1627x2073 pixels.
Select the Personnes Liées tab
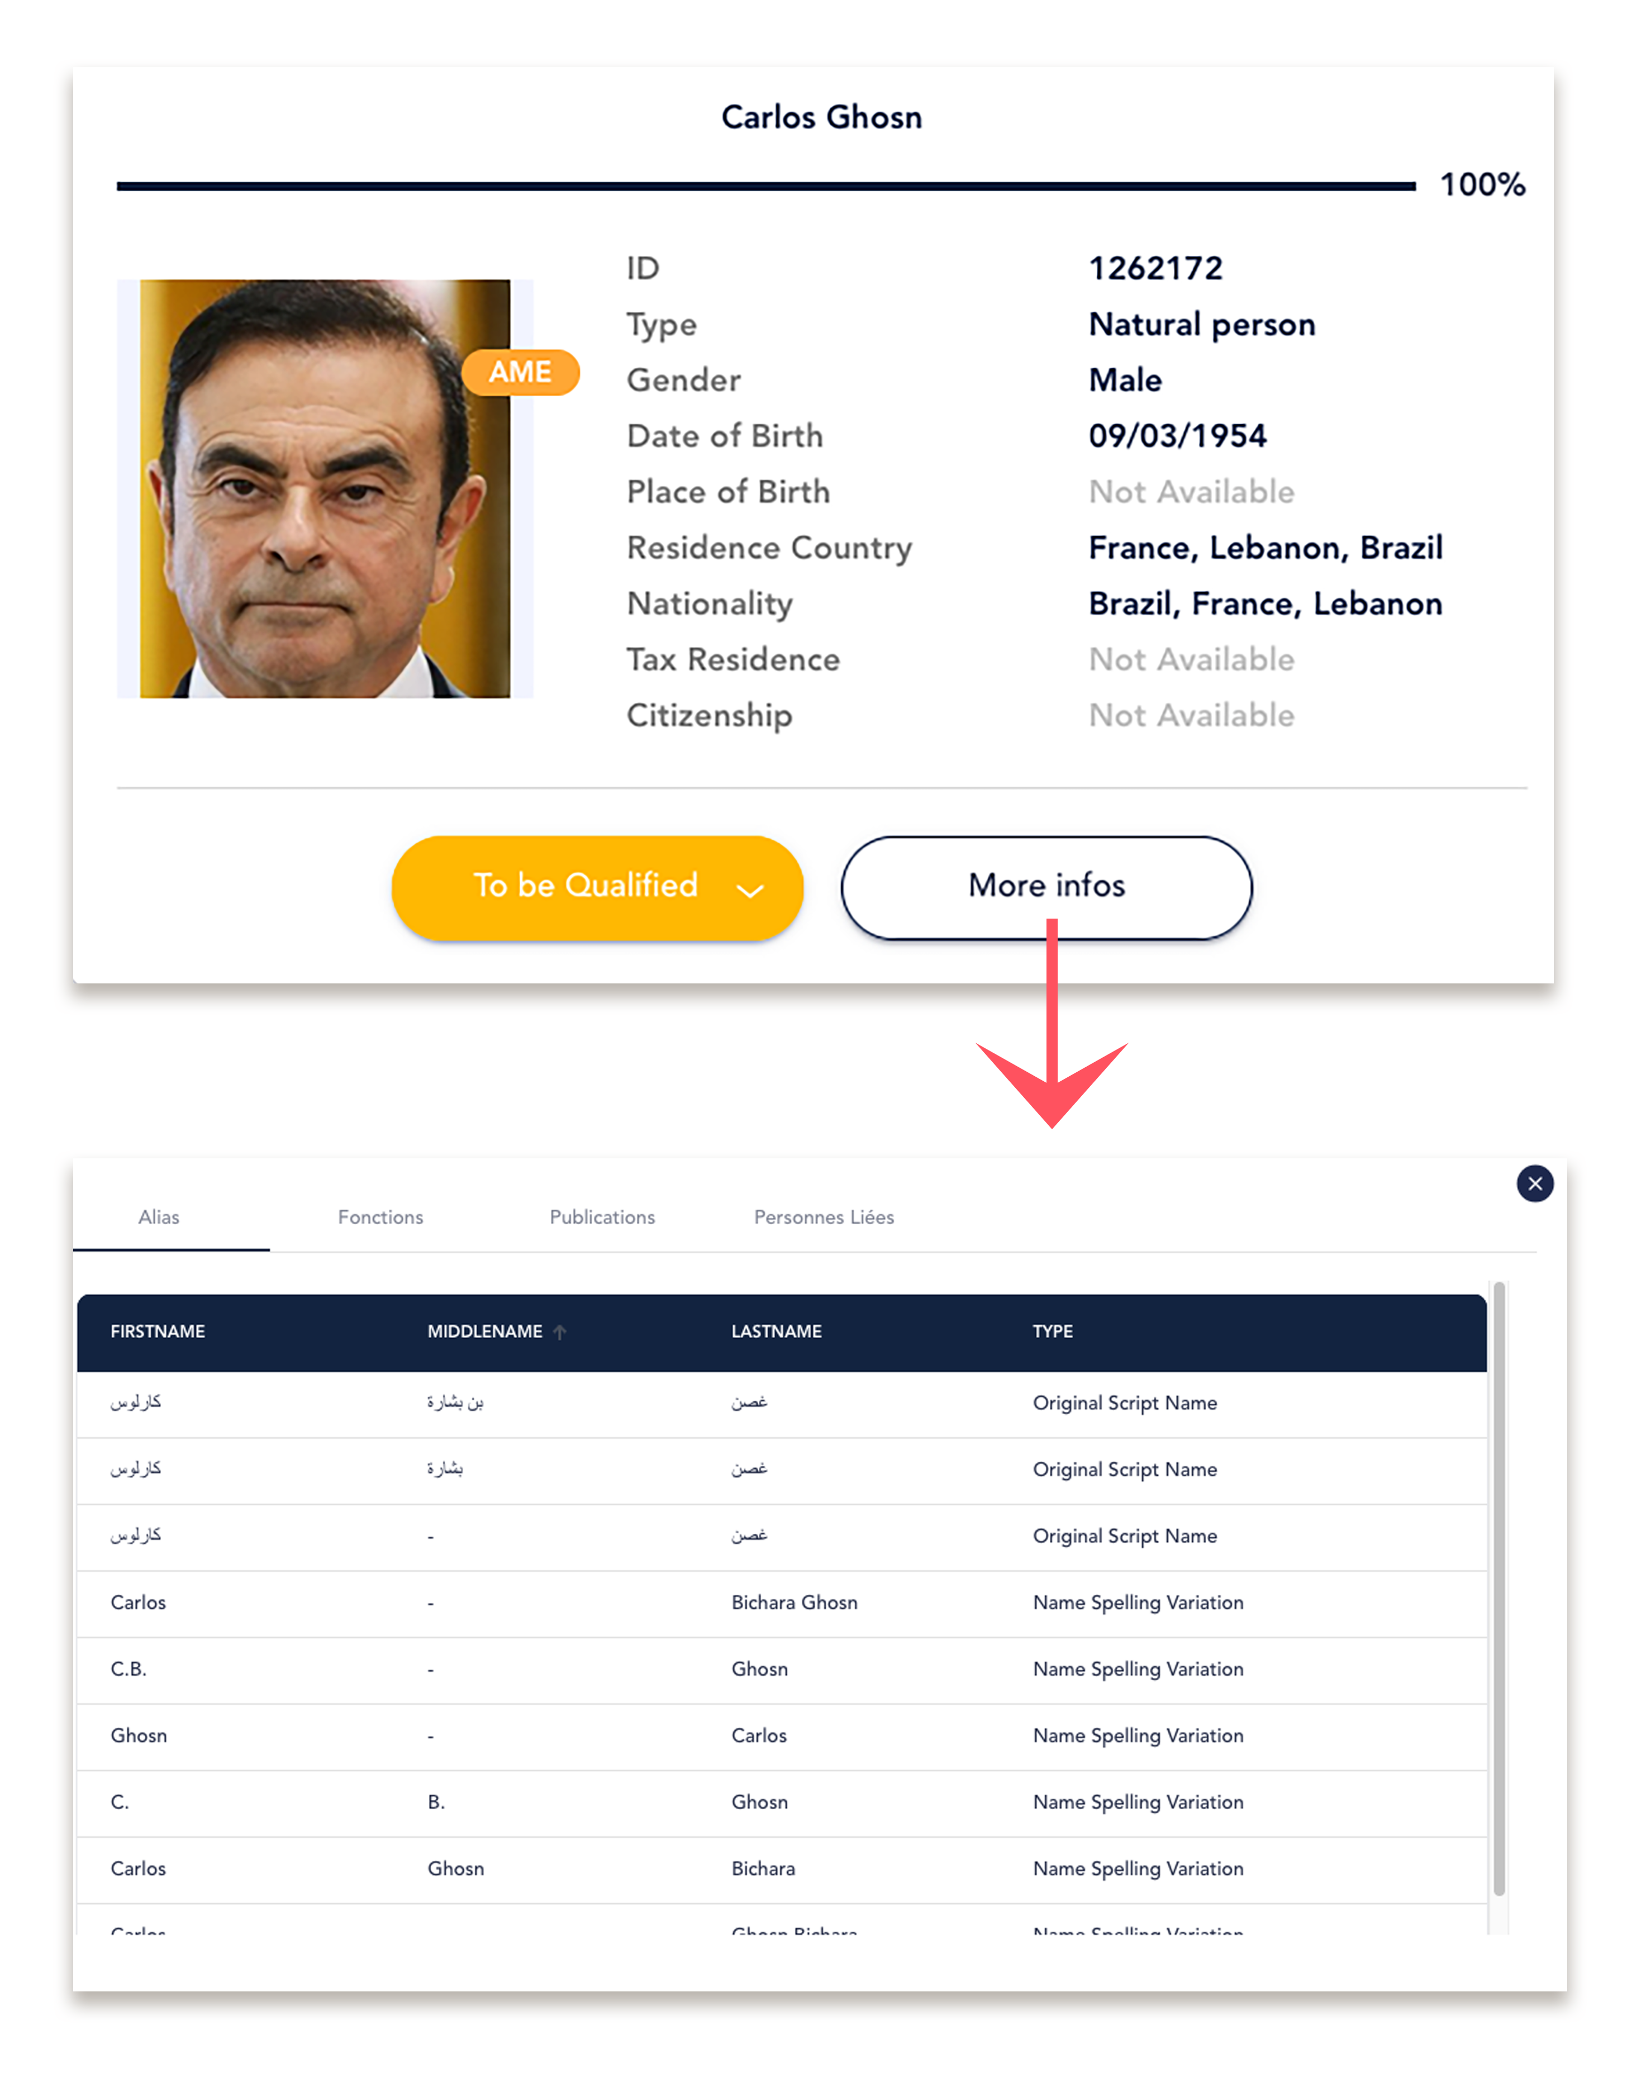tap(824, 1216)
